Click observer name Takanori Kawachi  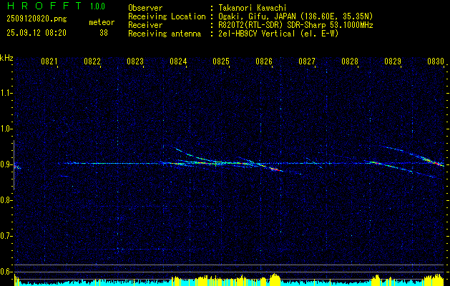(x=252, y=8)
